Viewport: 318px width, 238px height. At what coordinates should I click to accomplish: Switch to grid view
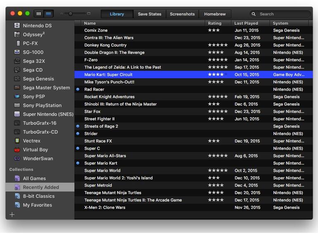[39, 14]
